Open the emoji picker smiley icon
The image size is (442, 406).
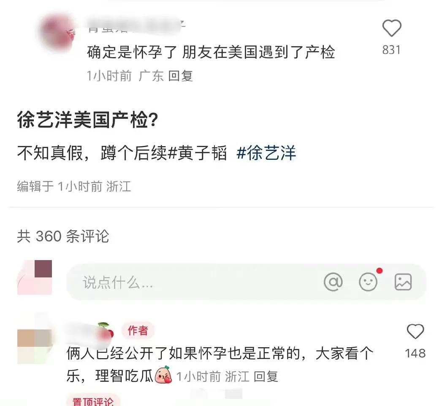tap(368, 282)
